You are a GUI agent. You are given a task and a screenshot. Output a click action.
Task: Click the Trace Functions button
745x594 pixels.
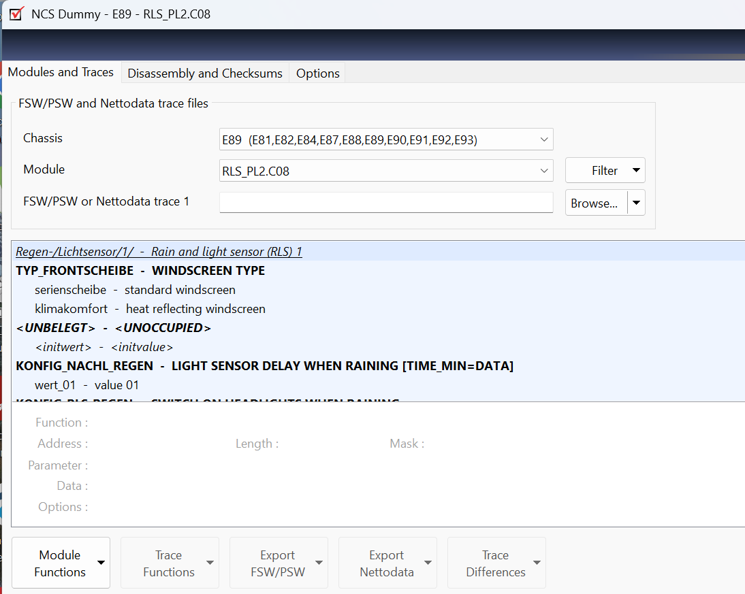click(x=169, y=563)
